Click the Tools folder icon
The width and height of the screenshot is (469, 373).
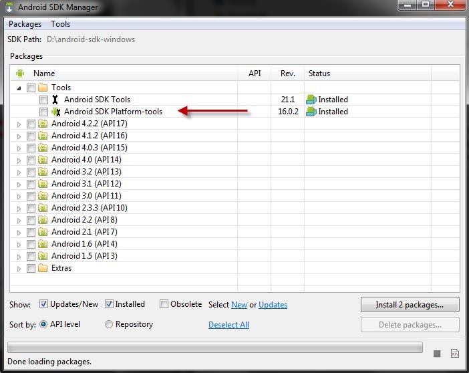[x=43, y=88]
